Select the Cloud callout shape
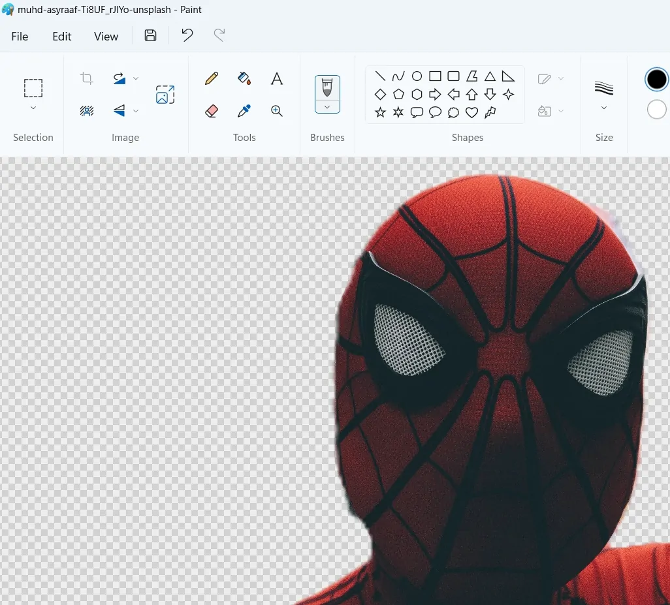This screenshot has height=605, width=670. (453, 112)
